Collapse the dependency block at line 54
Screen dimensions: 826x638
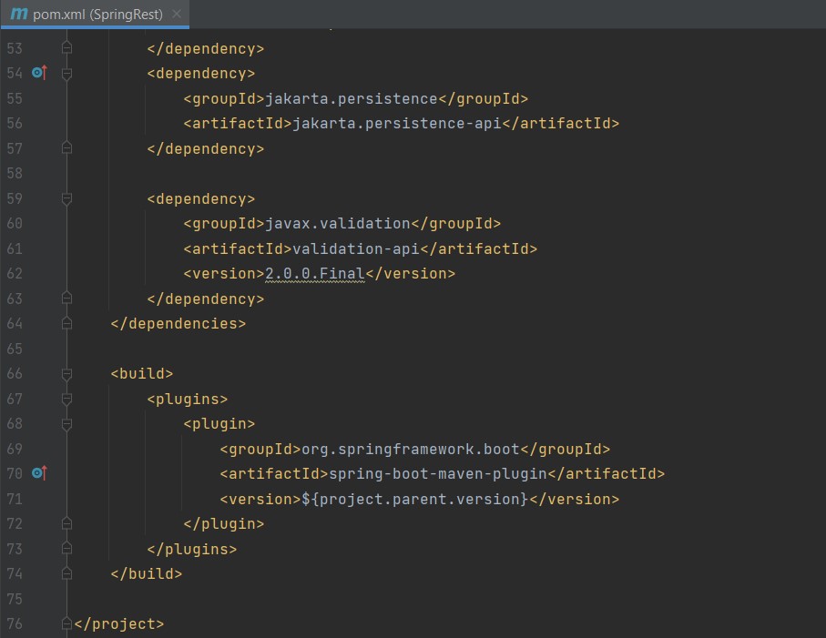66,74
